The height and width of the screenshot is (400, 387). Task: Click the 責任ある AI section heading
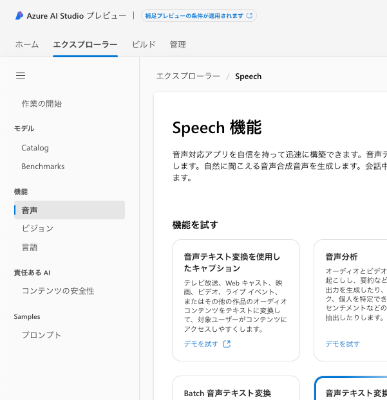(x=32, y=273)
